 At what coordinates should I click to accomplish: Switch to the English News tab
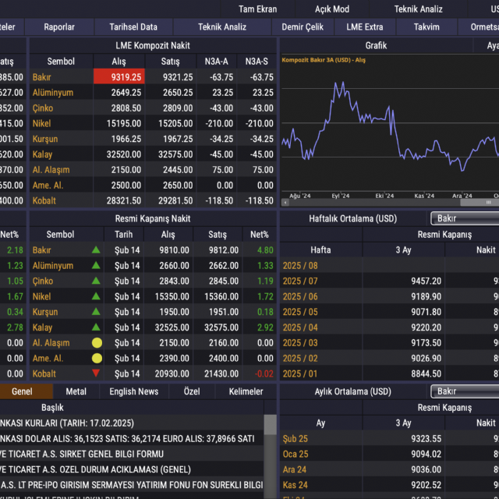133,391
